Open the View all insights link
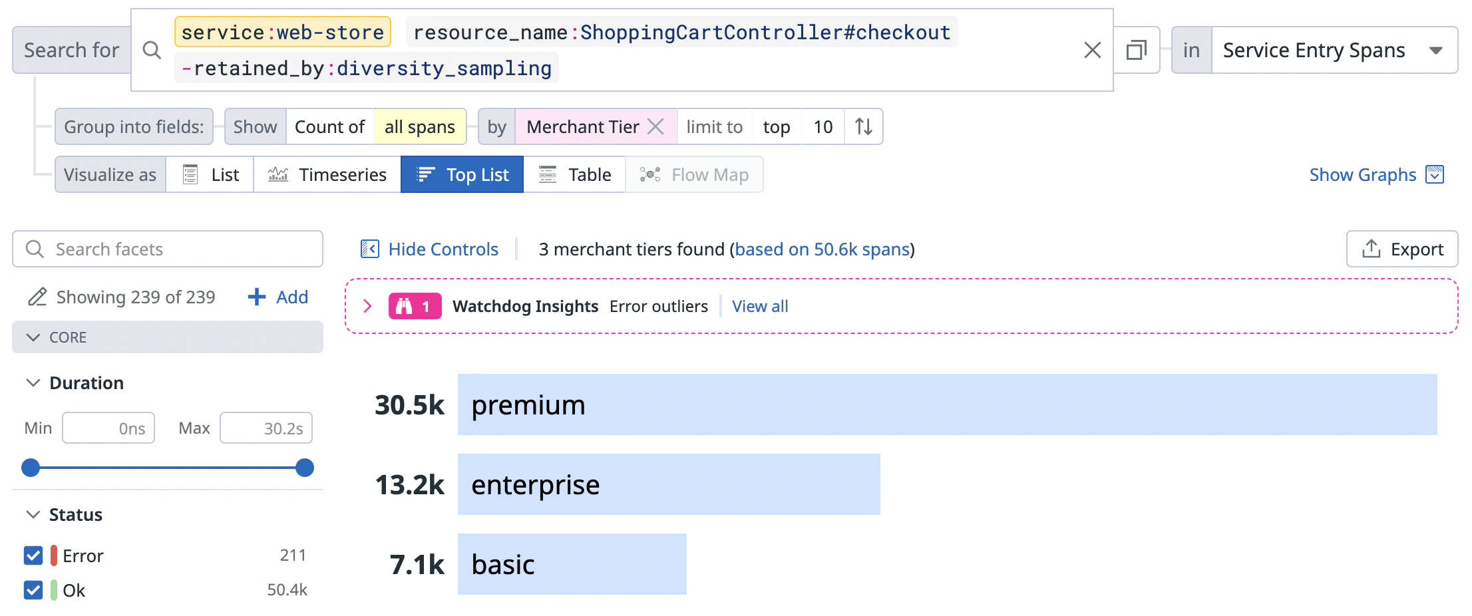 pyautogui.click(x=760, y=306)
